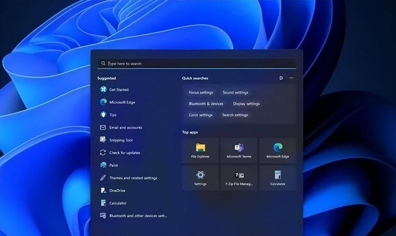Image resolution: width=396 pixels, height=236 pixels.
Task: Select Bluetooth & devices quick search
Action: point(206,104)
